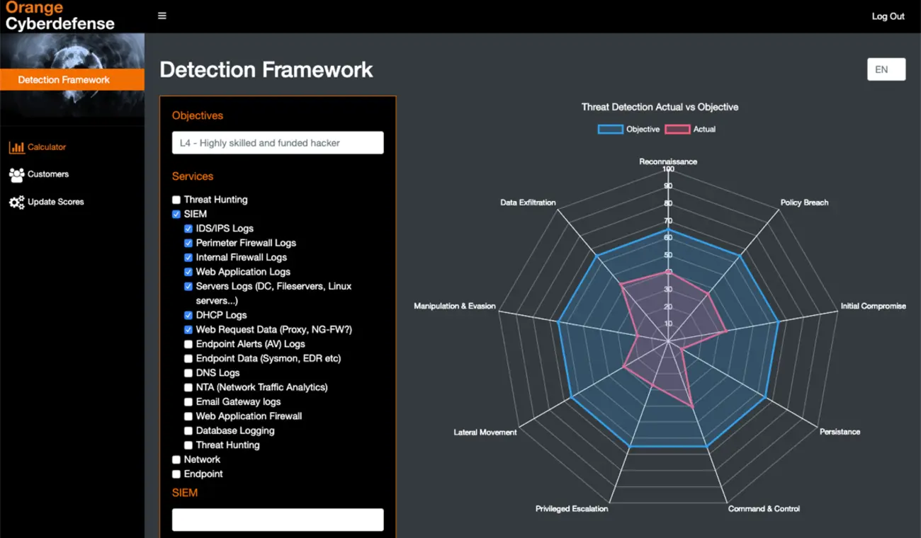
Task: Open the Customers menu item
Action: (48, 174)
